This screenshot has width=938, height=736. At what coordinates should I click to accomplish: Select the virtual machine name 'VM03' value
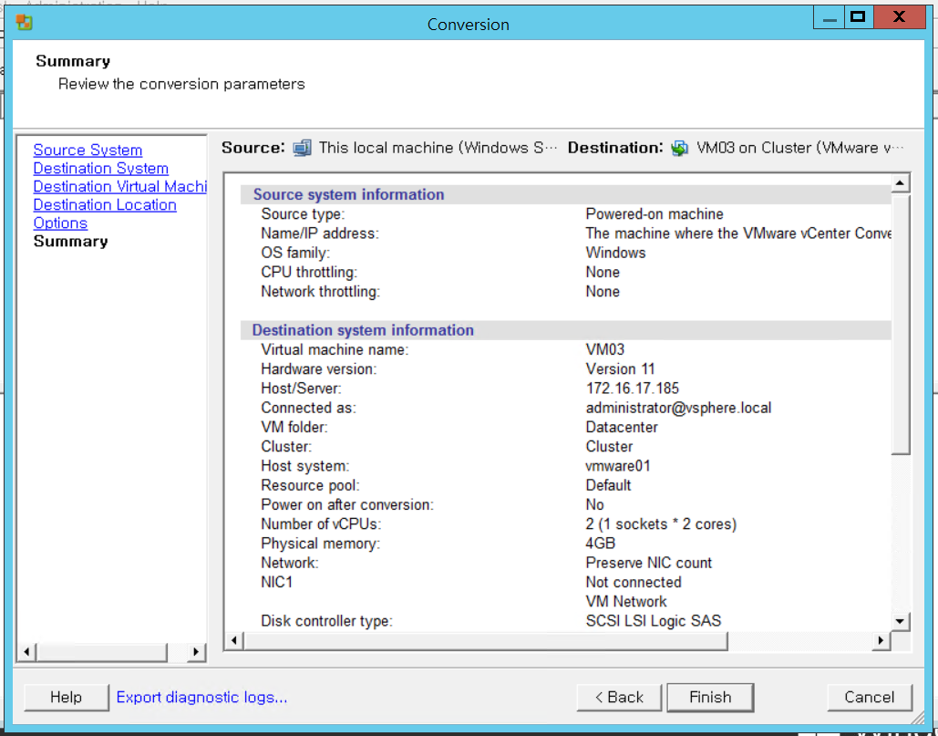[604, 349]
